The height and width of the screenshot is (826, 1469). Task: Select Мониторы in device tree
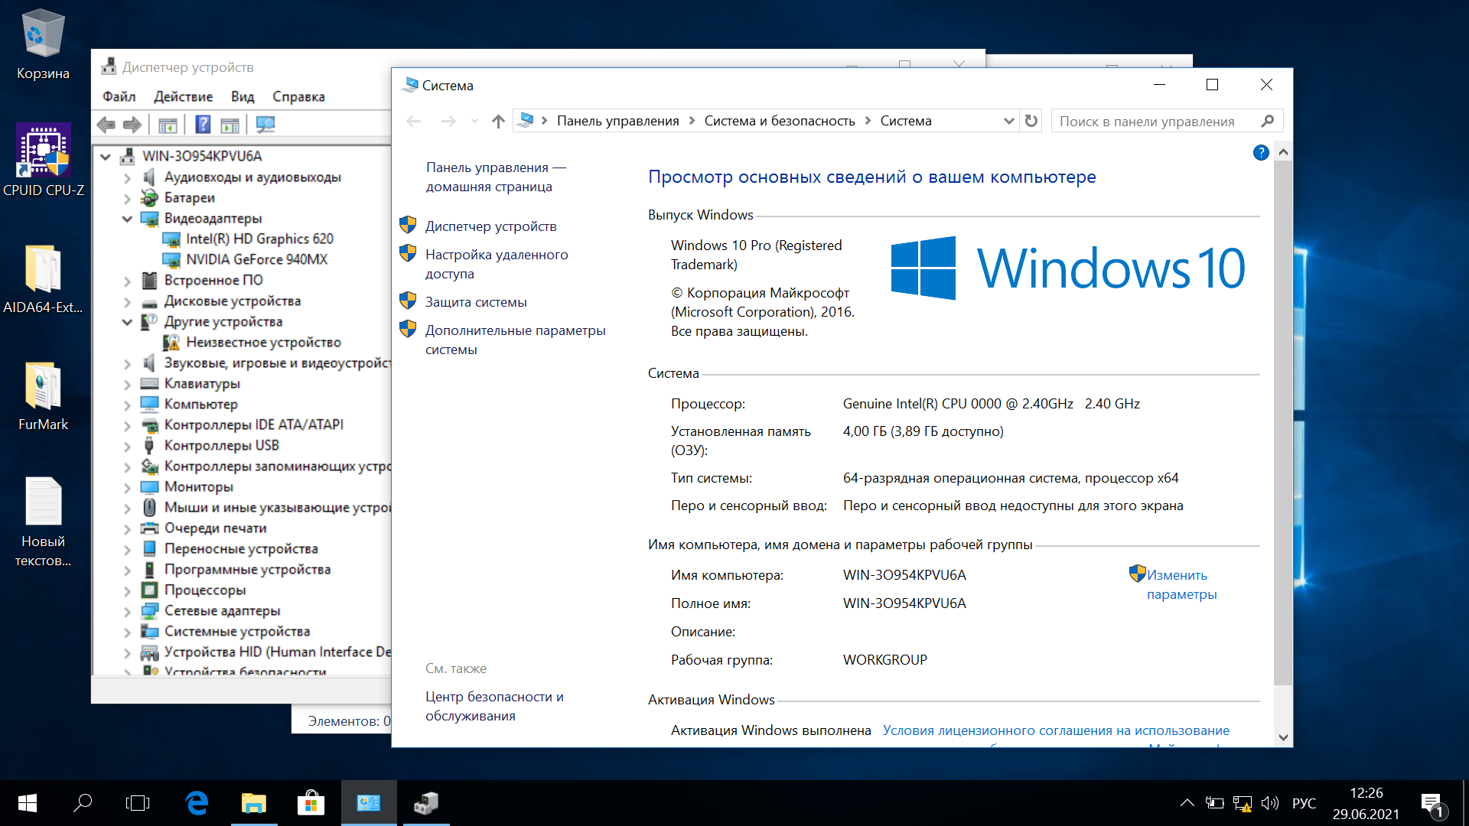(x=198, y=487)
